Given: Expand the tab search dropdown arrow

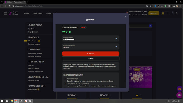Looking at the screenshot, I should (2, 2).
